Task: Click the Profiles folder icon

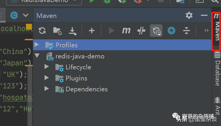Action: (x=49, y=46)
